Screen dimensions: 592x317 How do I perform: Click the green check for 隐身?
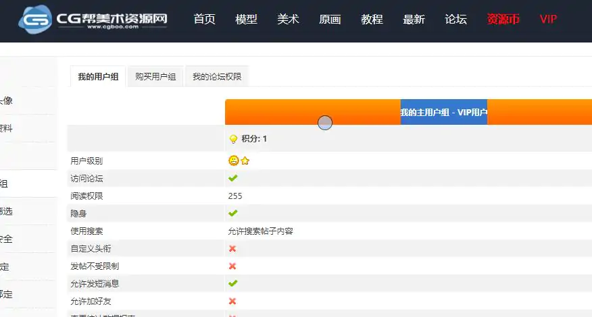pyautogui.click(x=233, y=213)
